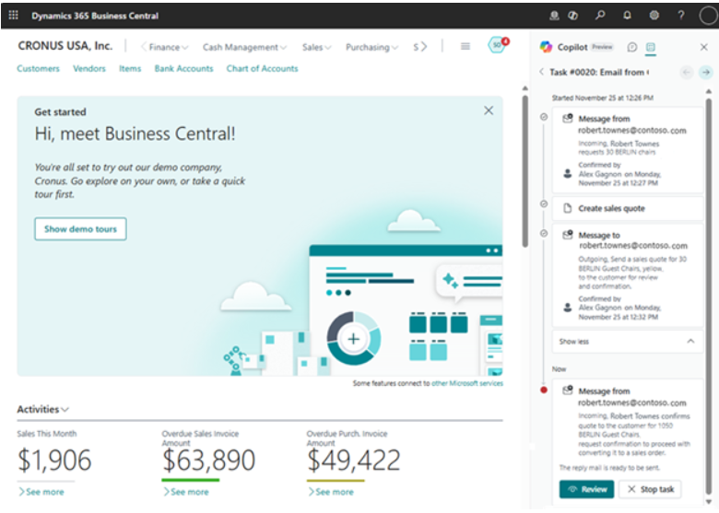Switch to the Copilot chat icon
The width and height of the screenshot is (719, 513).
point(631,47)
